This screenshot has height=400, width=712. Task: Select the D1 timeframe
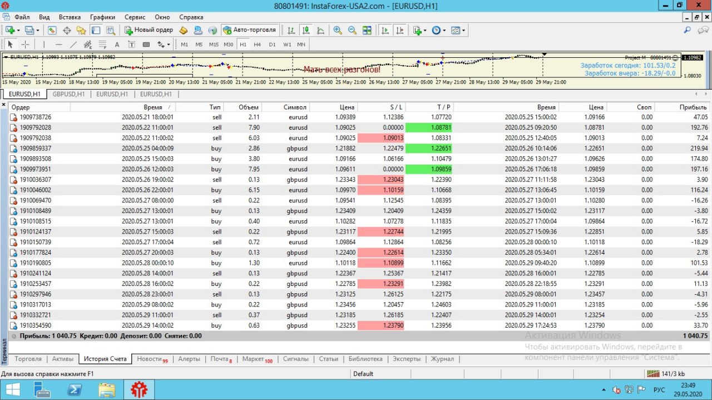click(x=272, y=45)
